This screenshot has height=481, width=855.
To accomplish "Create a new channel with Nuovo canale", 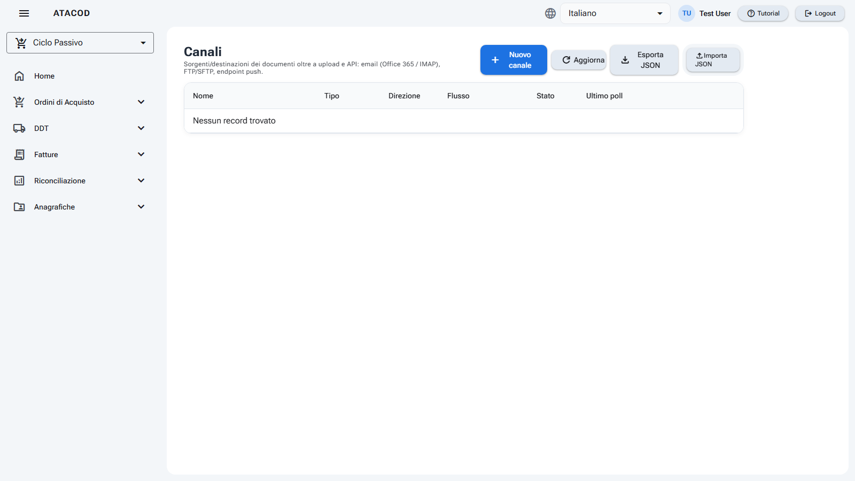I will pos(514,60).
